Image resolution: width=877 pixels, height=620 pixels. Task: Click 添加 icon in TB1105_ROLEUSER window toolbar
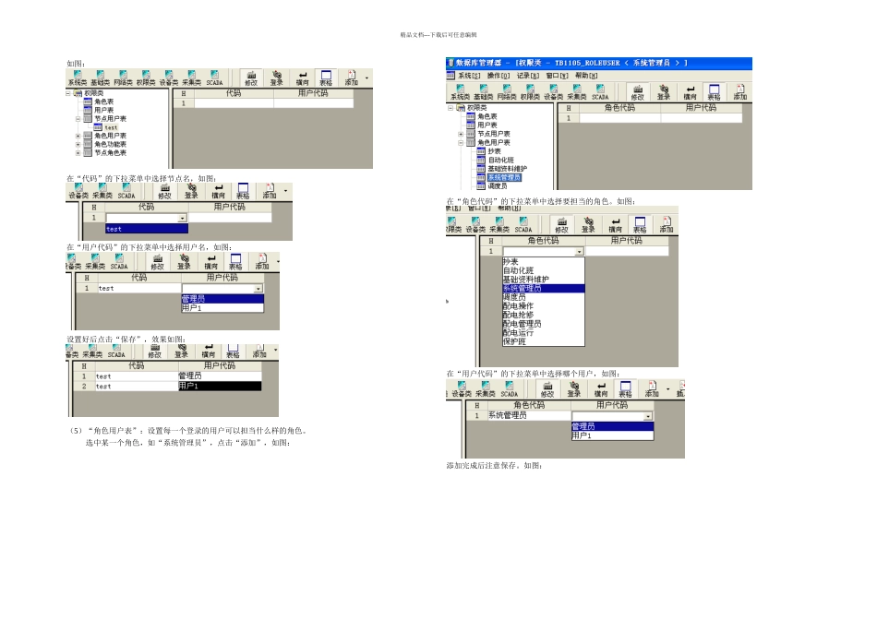click(740, 92)
